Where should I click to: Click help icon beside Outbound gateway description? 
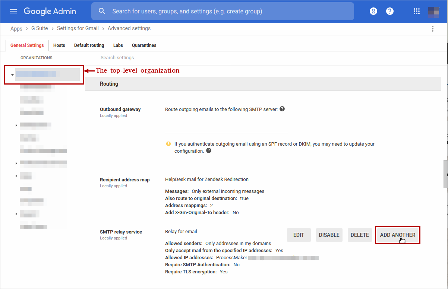[x=282, y=109]
